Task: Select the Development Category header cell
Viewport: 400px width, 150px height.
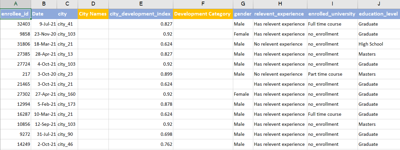Action: click(x=203, y=14)
